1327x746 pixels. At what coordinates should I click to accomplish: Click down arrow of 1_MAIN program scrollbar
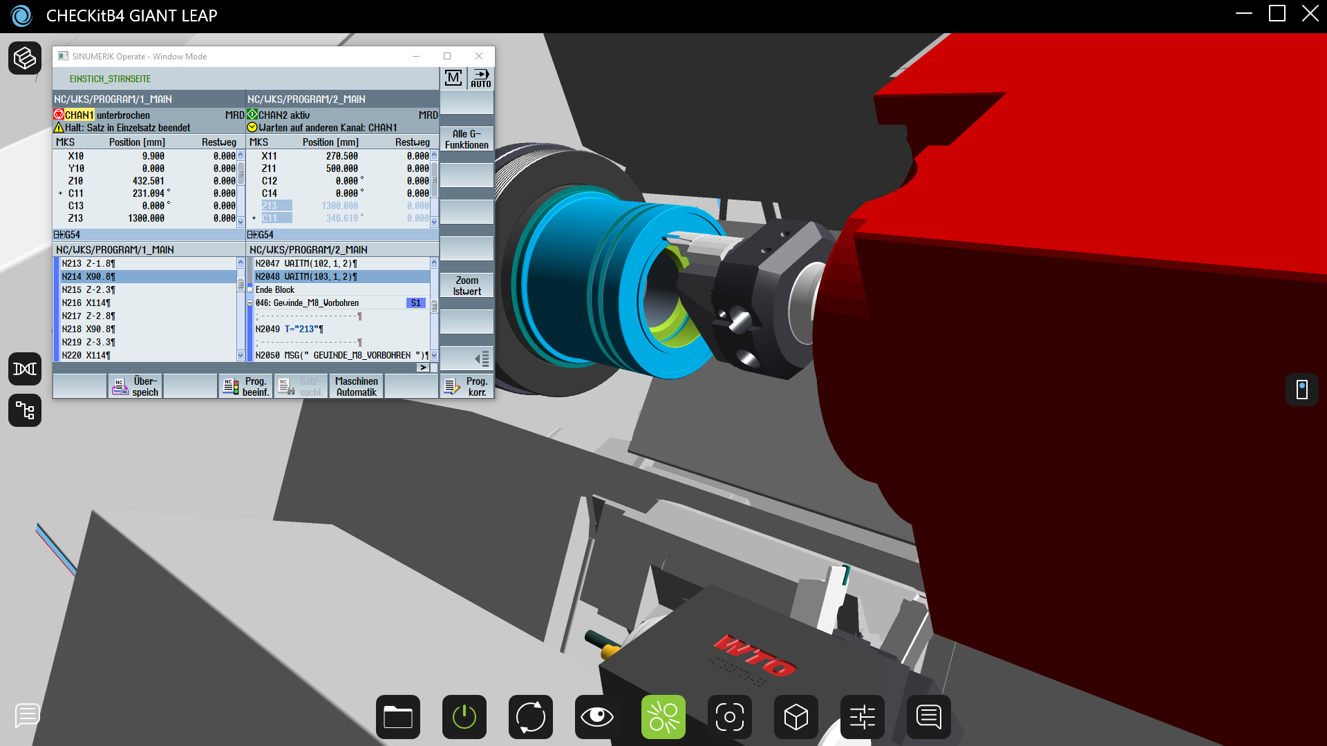(x=241, y=356)
